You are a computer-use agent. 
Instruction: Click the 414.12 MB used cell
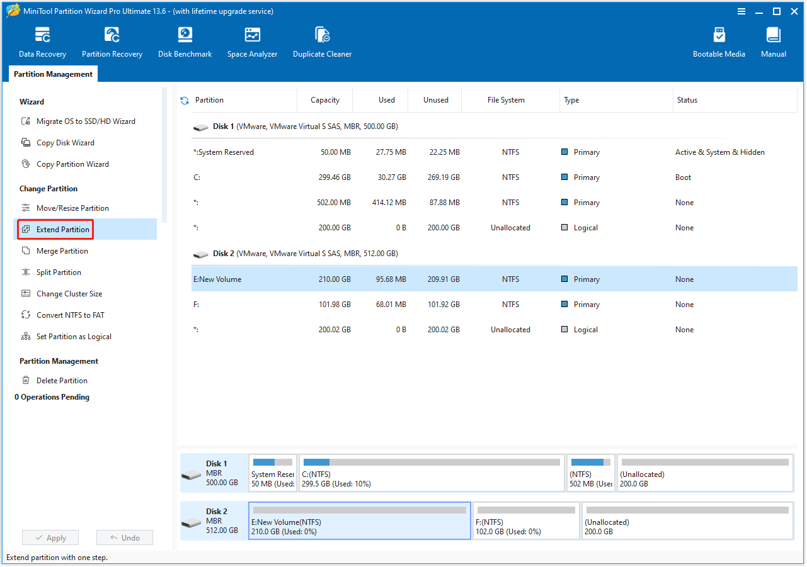387,203
